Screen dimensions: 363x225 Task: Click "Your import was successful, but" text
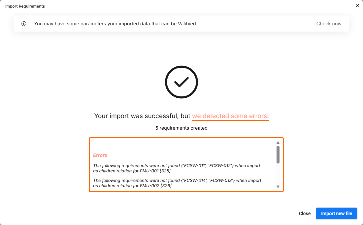(142, 116)
